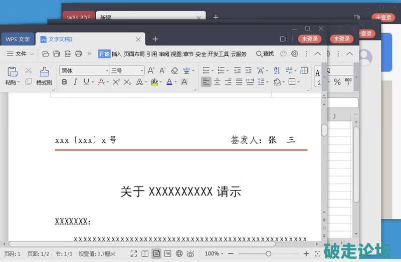Click the 查找 search button
401x262 pixels.
[x=265, y=54]
